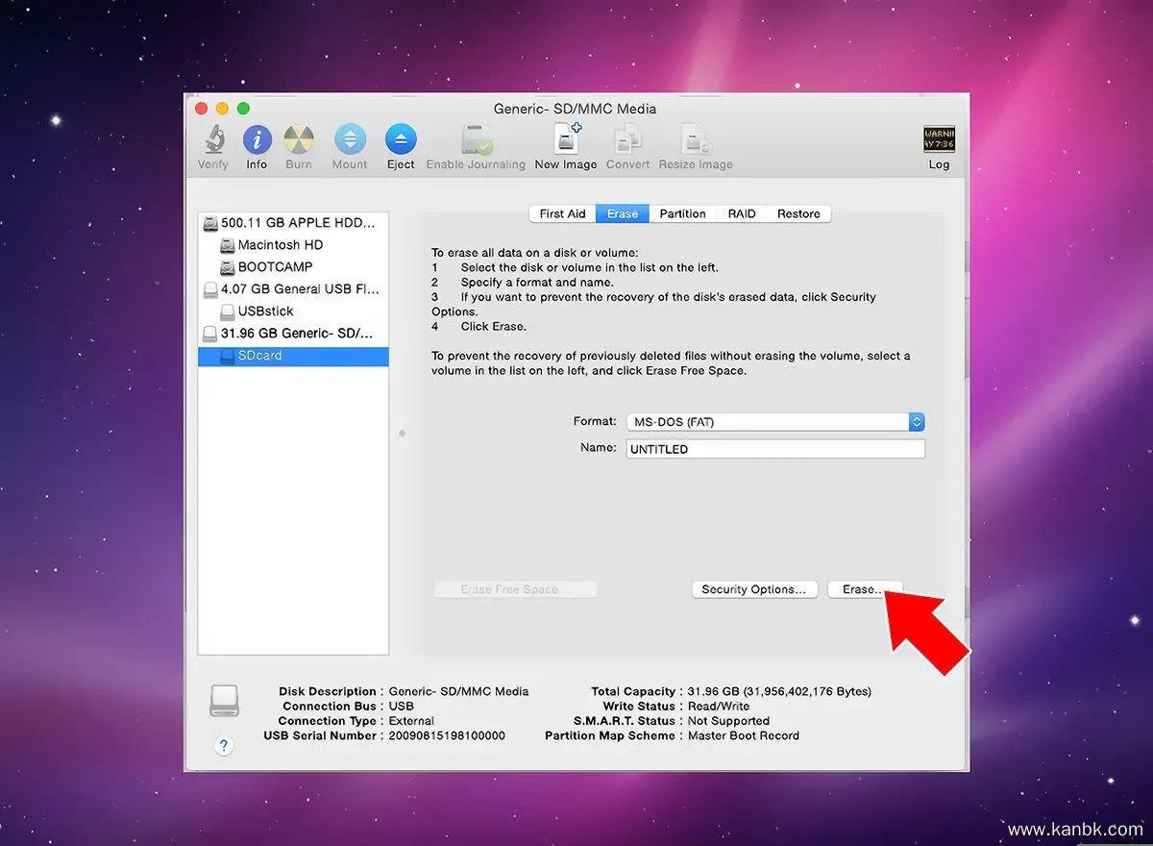Click the help question mark button
The image size is (1153, 846).
223,745
